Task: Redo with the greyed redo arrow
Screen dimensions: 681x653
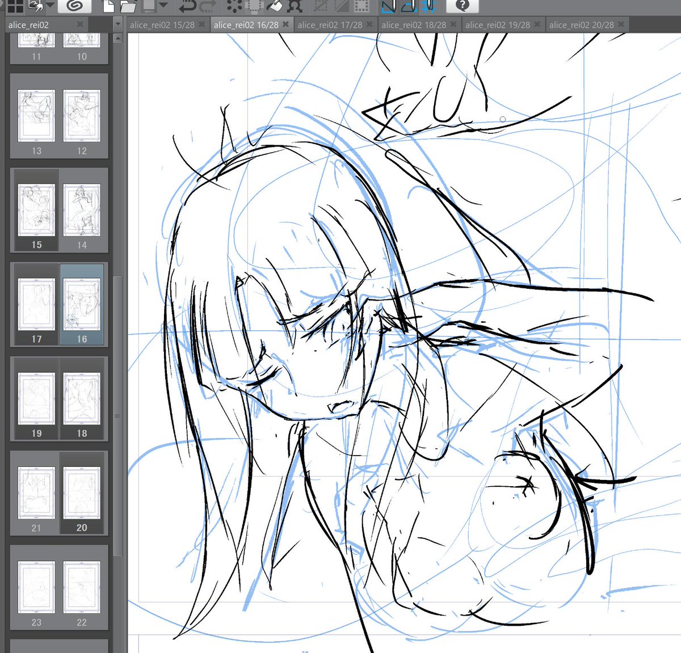Action: click(207, 6)
